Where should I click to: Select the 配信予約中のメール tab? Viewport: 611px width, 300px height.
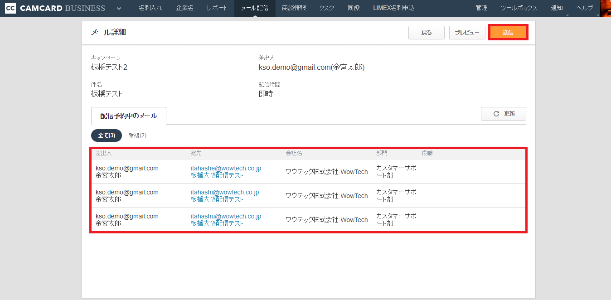pos(129,116)
